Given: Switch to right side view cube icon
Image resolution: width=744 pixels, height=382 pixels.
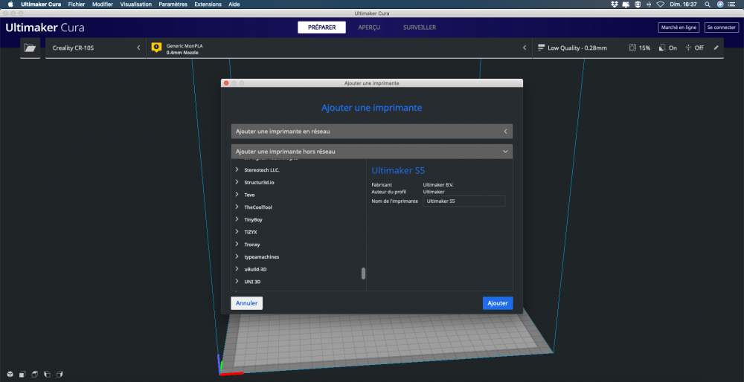Looking at the screenshot, I should point(60,374).
